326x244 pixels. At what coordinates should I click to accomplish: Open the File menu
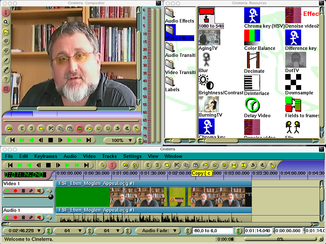9,156
